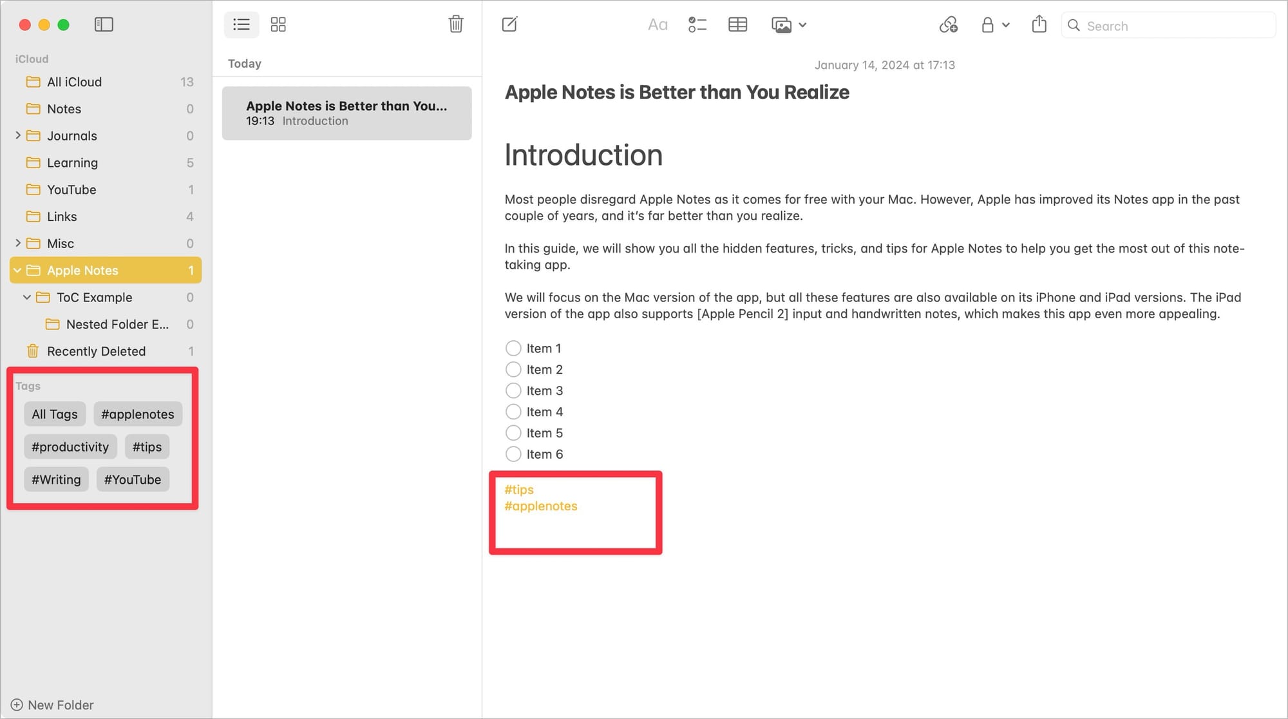Select the Learning folder
This screenshot has width=1288, height=719.
point(72,163)
